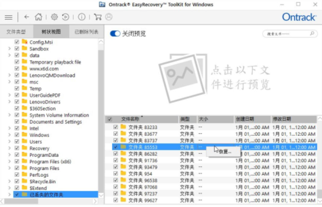Screen dimensions: 322x207
Task: Click the Sandbox folder icon
Action: coord(24,48)
